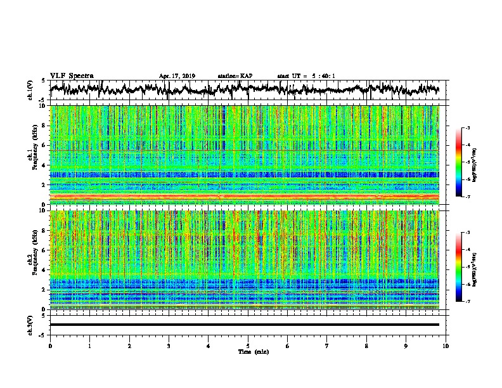Click the ch.1 voltage waveform trace
The height and width of the screenshot is (388, 502).
pos(244,89)
